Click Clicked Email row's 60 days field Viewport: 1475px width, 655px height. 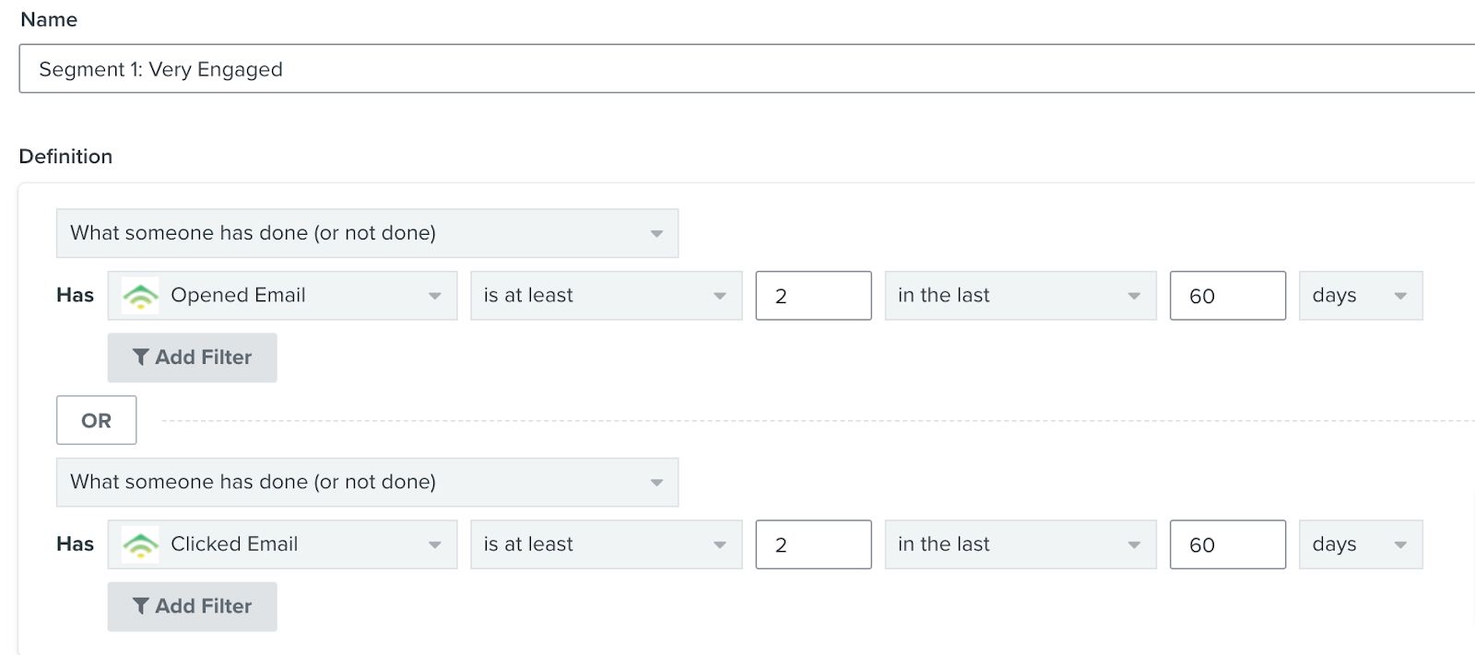click(x=1227, y=544)
